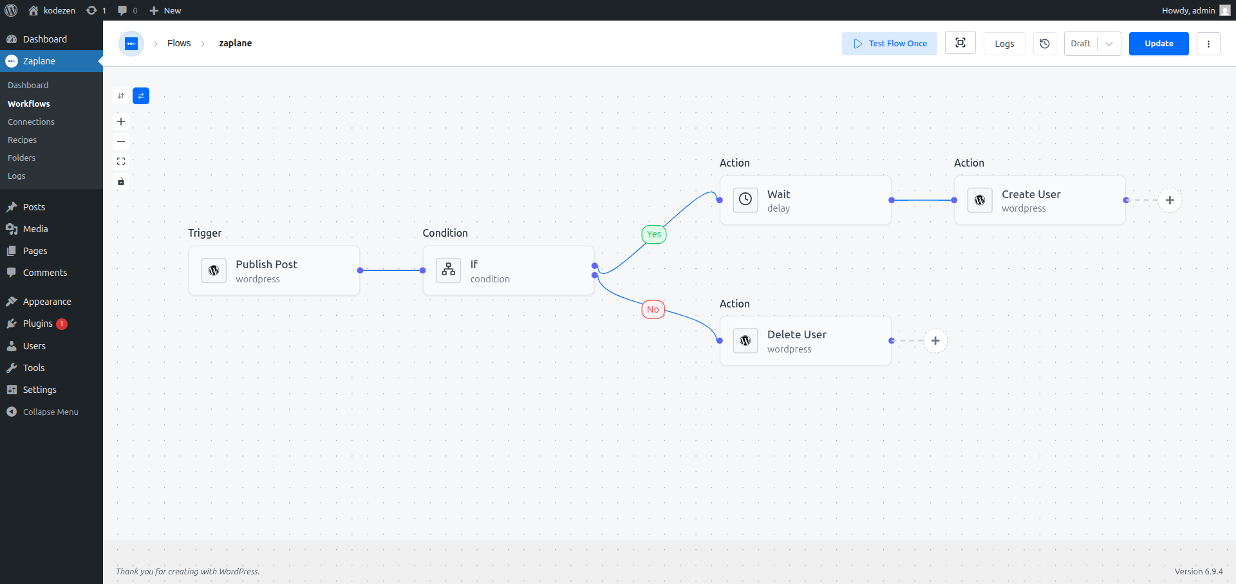Select the Create User action node
Viewport: 1236px width, 584px height.
click(1040, 201)
